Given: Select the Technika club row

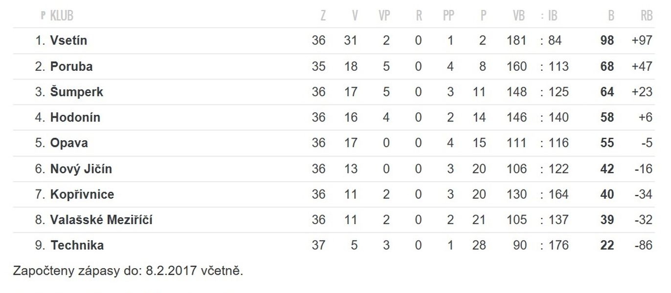Looking at the screenshot, I should tap(335, 245).
